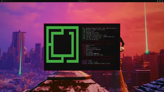
Task: Click the Thursday 22:16 clock
Action: pos(82,1)
